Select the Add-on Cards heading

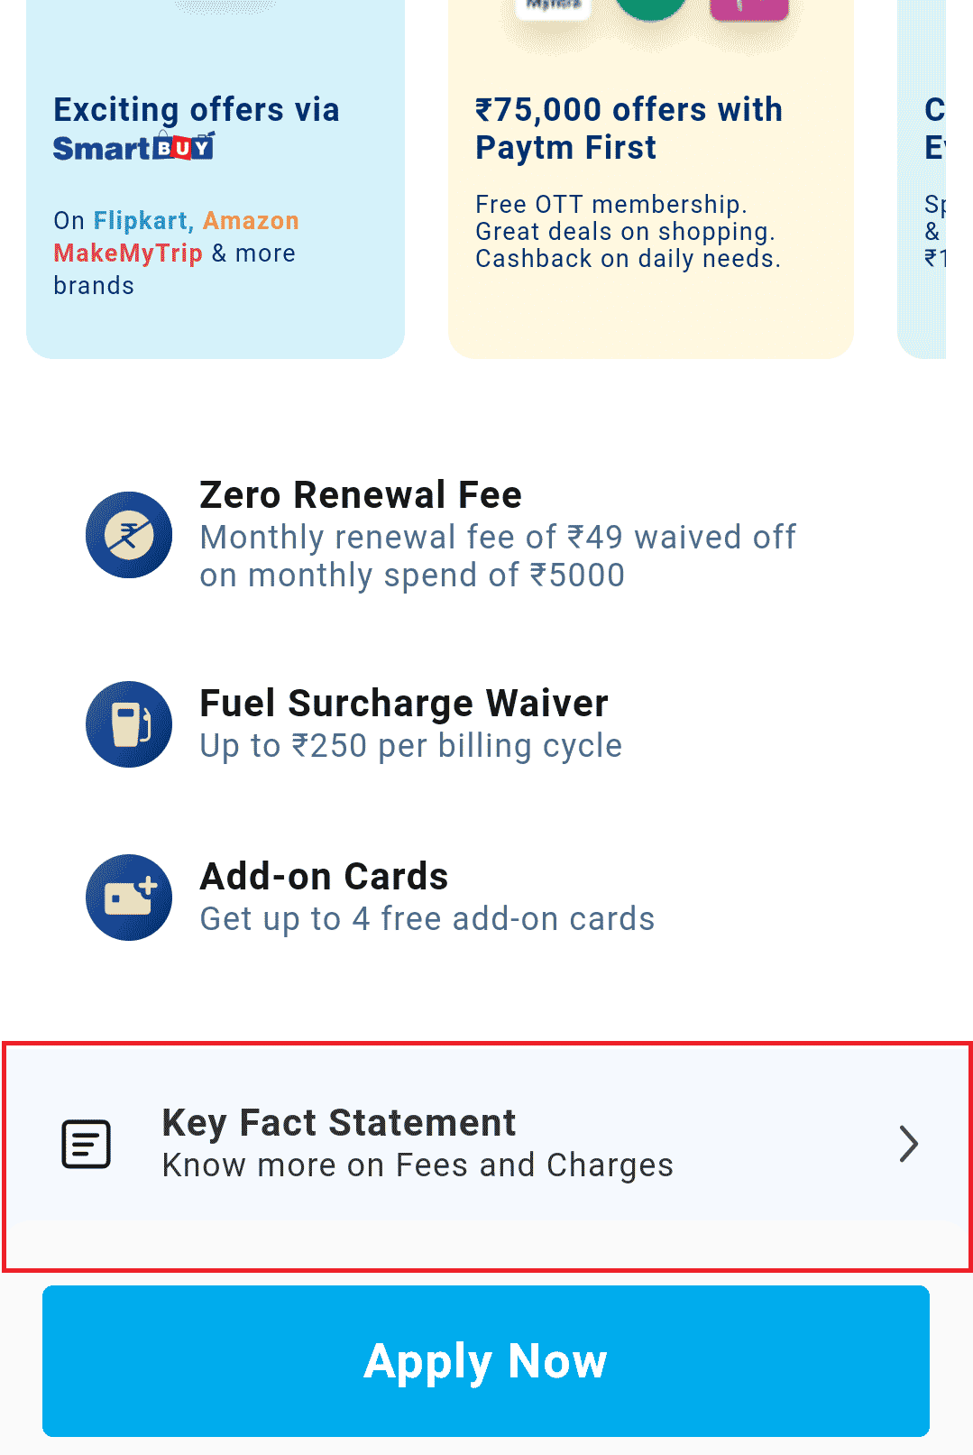325,877
